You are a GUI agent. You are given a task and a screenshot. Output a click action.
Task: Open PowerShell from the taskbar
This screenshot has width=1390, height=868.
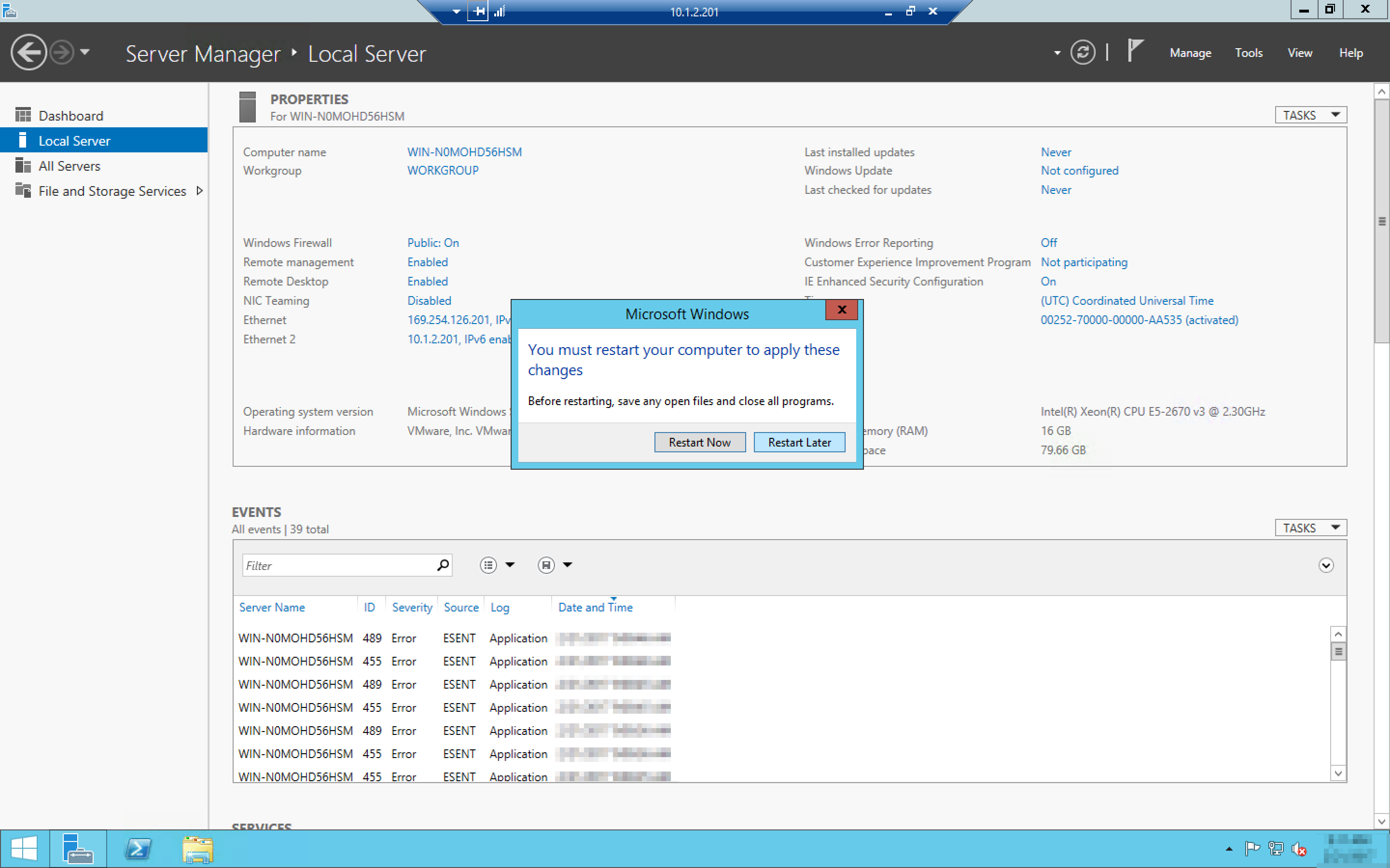pos(139,849)
